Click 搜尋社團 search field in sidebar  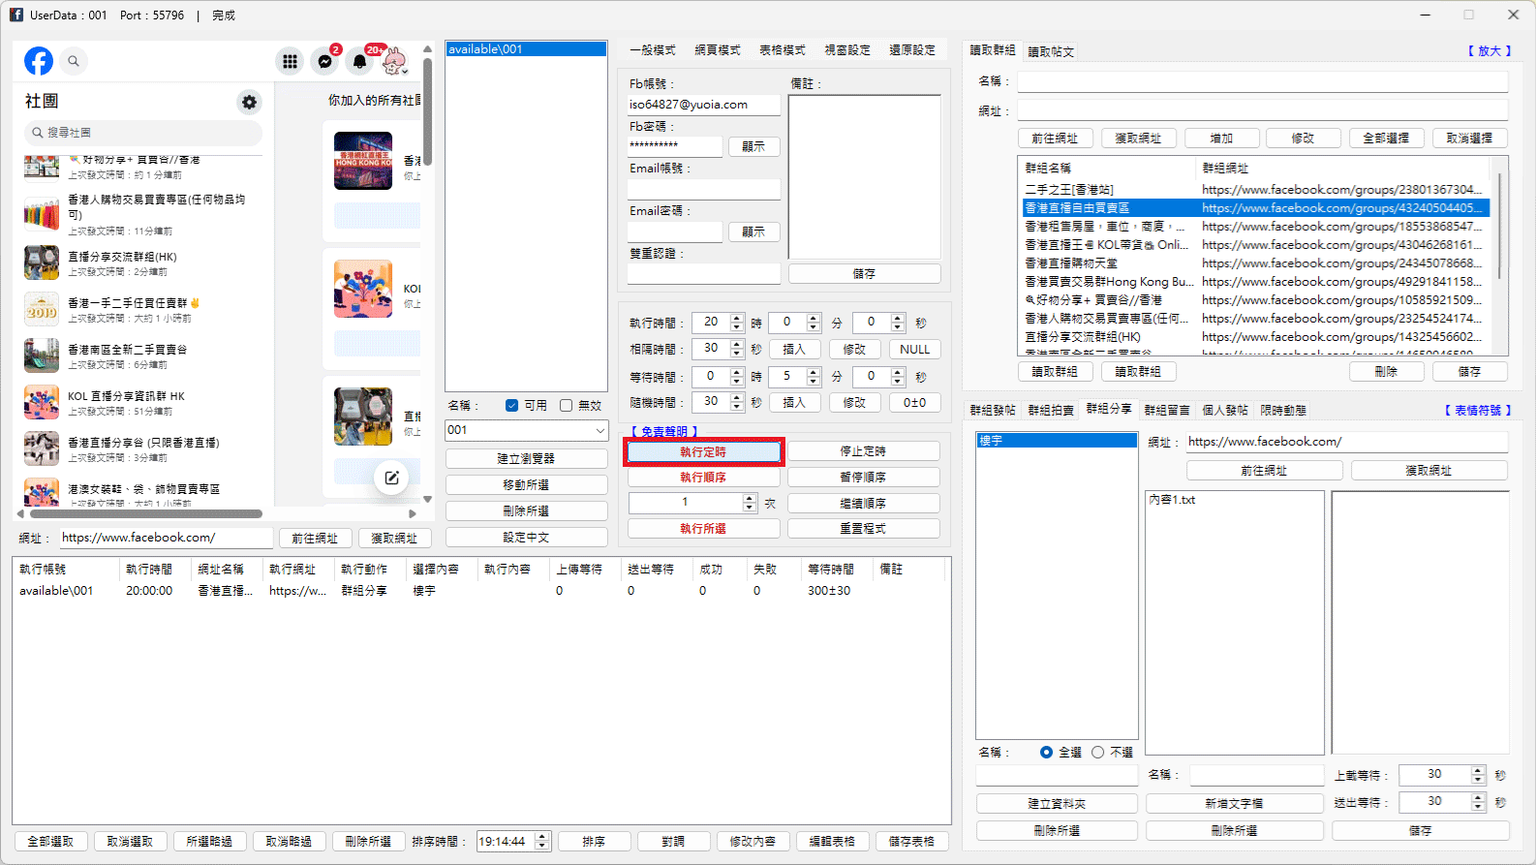tap(143, 133)
